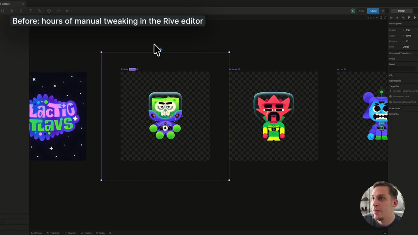Image resolution: width=418 pixels, height=235 pixels.
Task: Click the lightning events tool icon
Action: click(49, 11)
